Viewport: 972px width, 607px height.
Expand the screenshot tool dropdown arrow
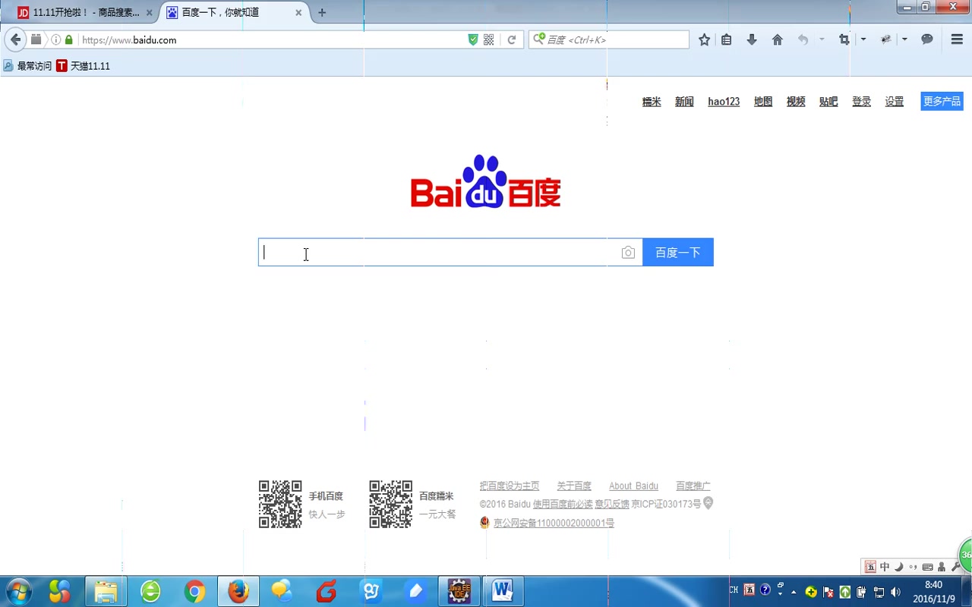point(863,40)
